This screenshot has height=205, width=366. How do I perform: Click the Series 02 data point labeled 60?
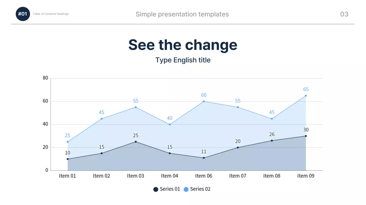[204, 101]
